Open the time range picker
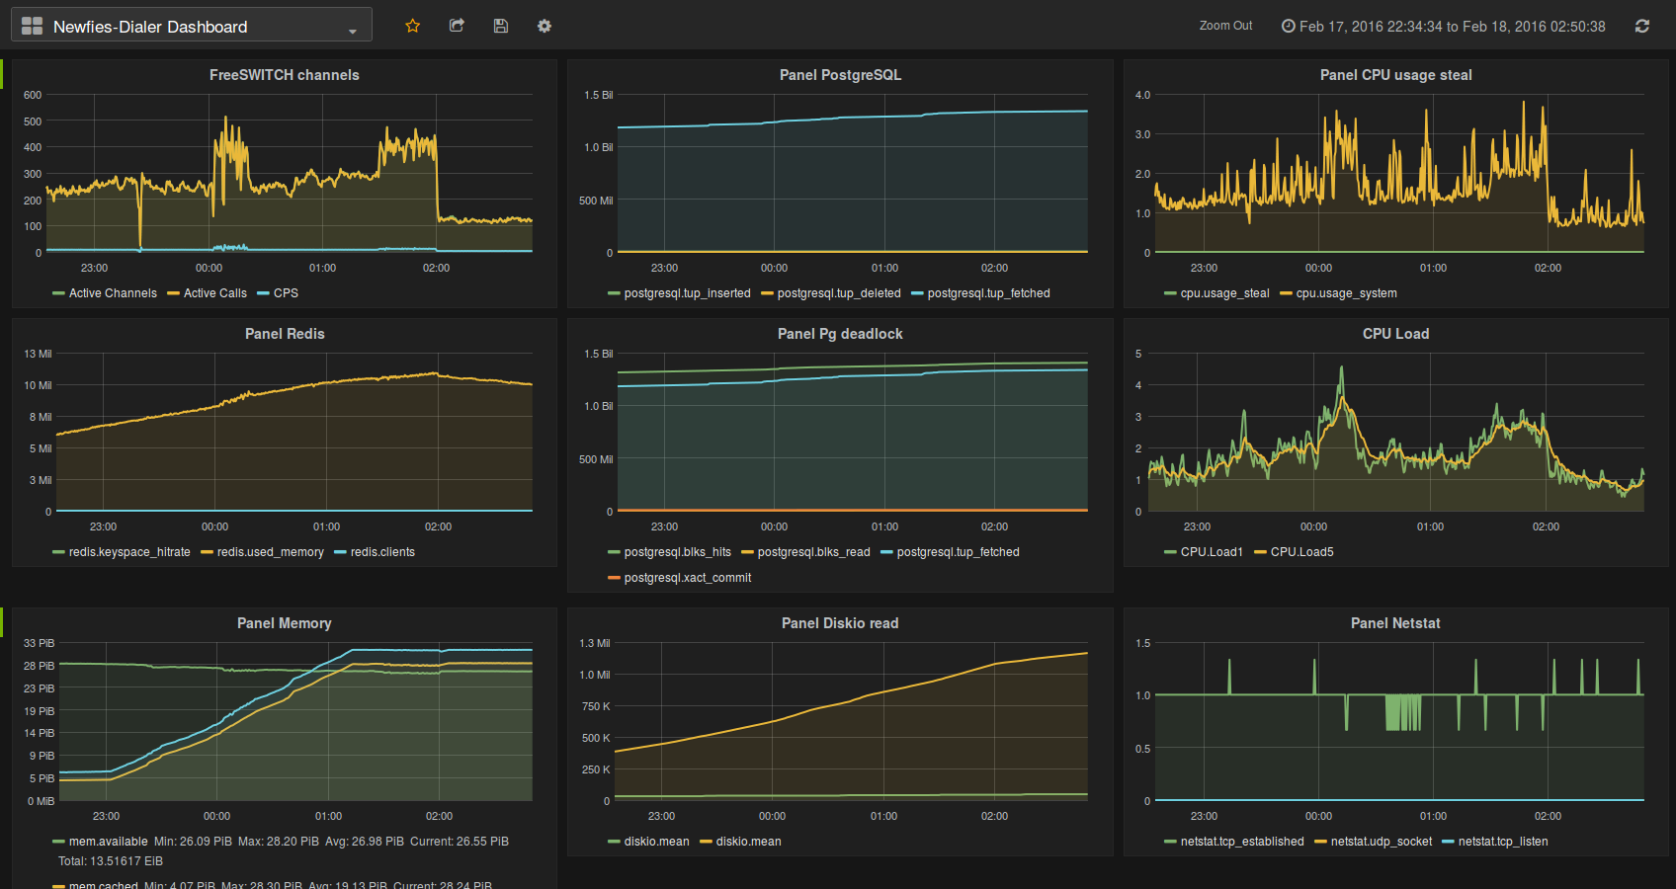Viewport: 1676px width, 889px height. point(1444,27)
